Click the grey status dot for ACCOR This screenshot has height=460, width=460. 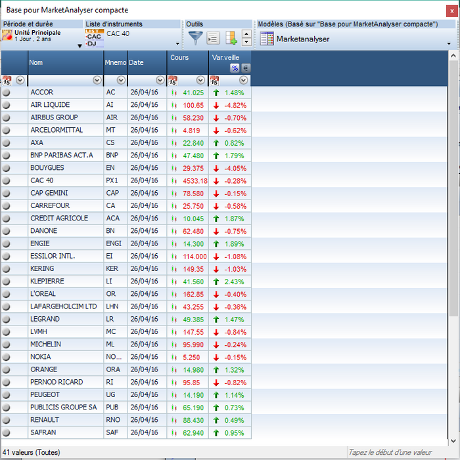6,93
